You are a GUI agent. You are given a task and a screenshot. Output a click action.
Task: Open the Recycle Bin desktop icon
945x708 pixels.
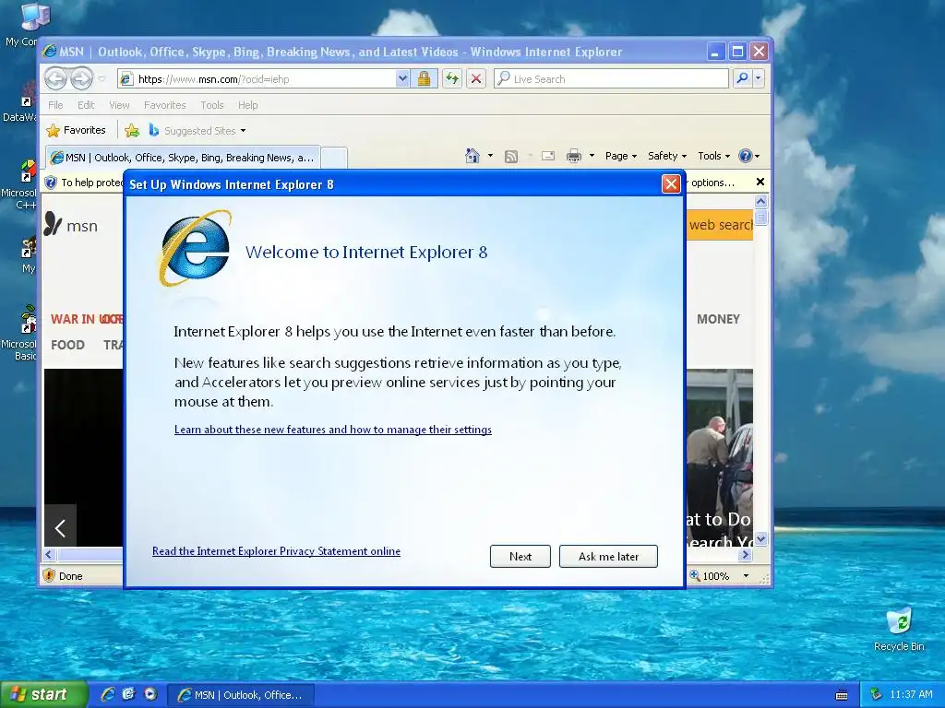pyautogui.click(x=899, y=630)
